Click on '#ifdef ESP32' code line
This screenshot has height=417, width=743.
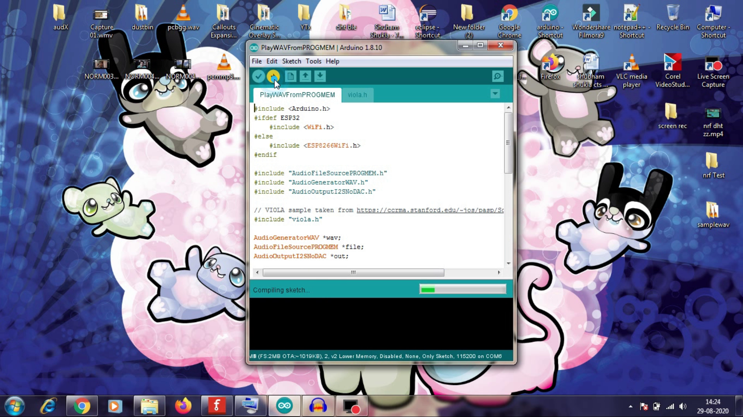coord(277,118)
